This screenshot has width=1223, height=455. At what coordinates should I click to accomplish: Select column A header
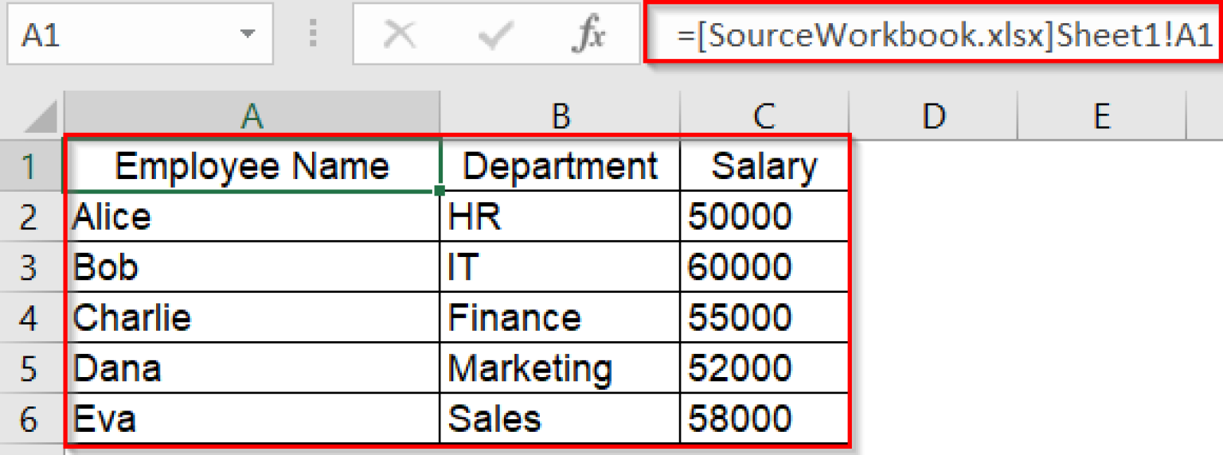[252, 116]
